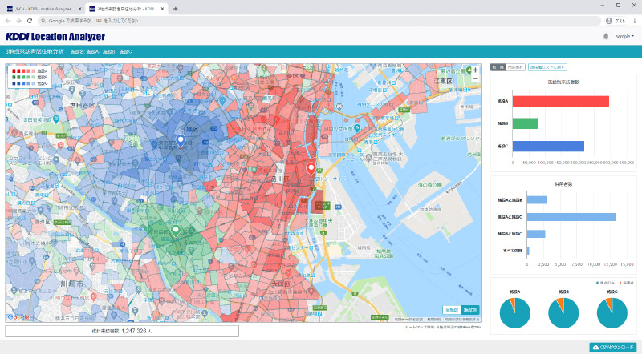Screen dimensions: 642x354
Task: Click browser back arrow
Action: [x=8, y=21]
